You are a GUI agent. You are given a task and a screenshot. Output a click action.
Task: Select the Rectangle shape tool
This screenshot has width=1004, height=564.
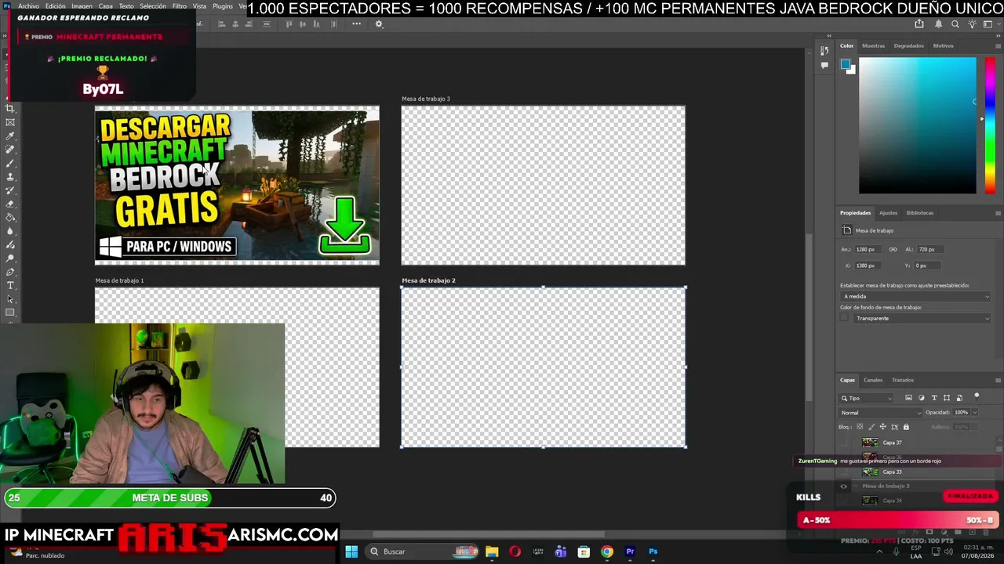10,313
